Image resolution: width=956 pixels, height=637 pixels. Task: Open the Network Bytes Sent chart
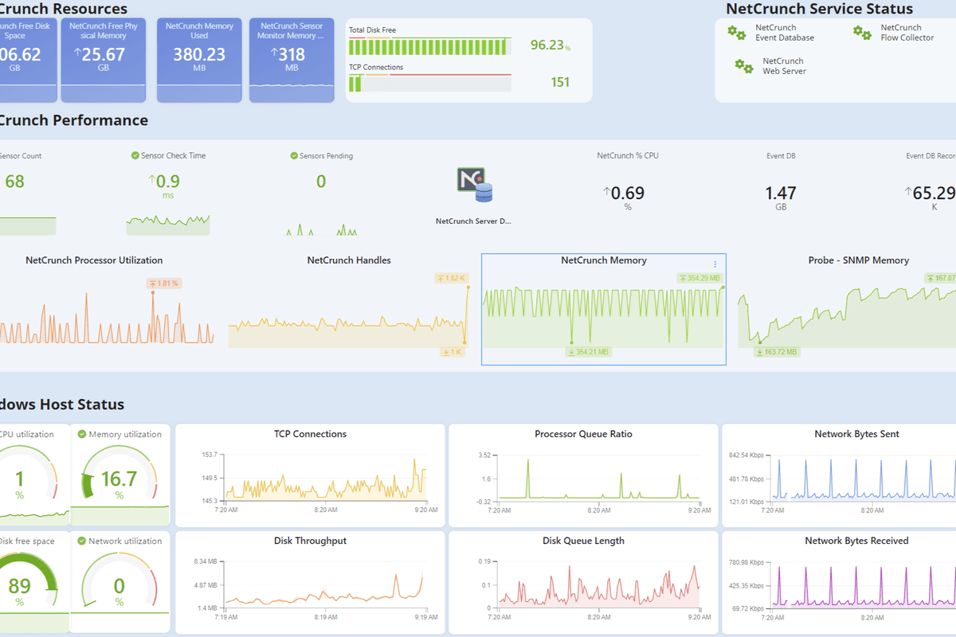pos(840,475)
